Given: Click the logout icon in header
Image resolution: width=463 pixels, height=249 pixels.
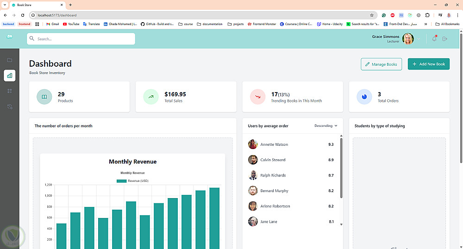Looking at the screenshot, I should tap(444, 39).
